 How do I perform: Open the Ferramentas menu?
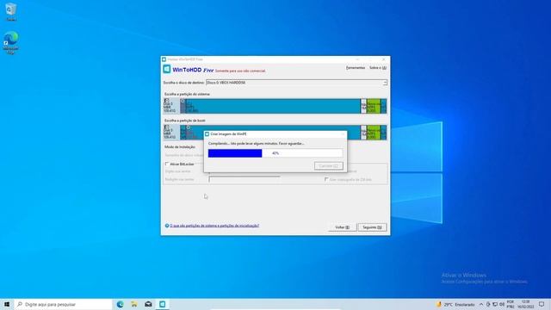356,67
